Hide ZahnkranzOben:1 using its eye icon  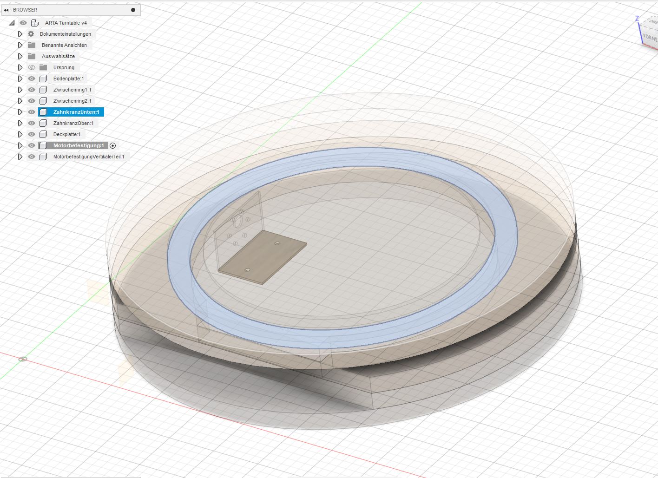[x=32, y=123]
